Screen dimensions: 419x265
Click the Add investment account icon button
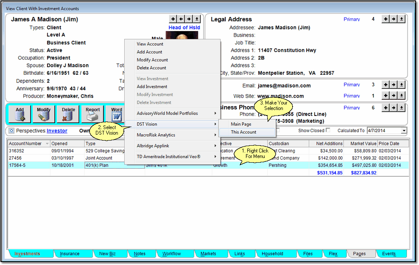tap(20, 115)
